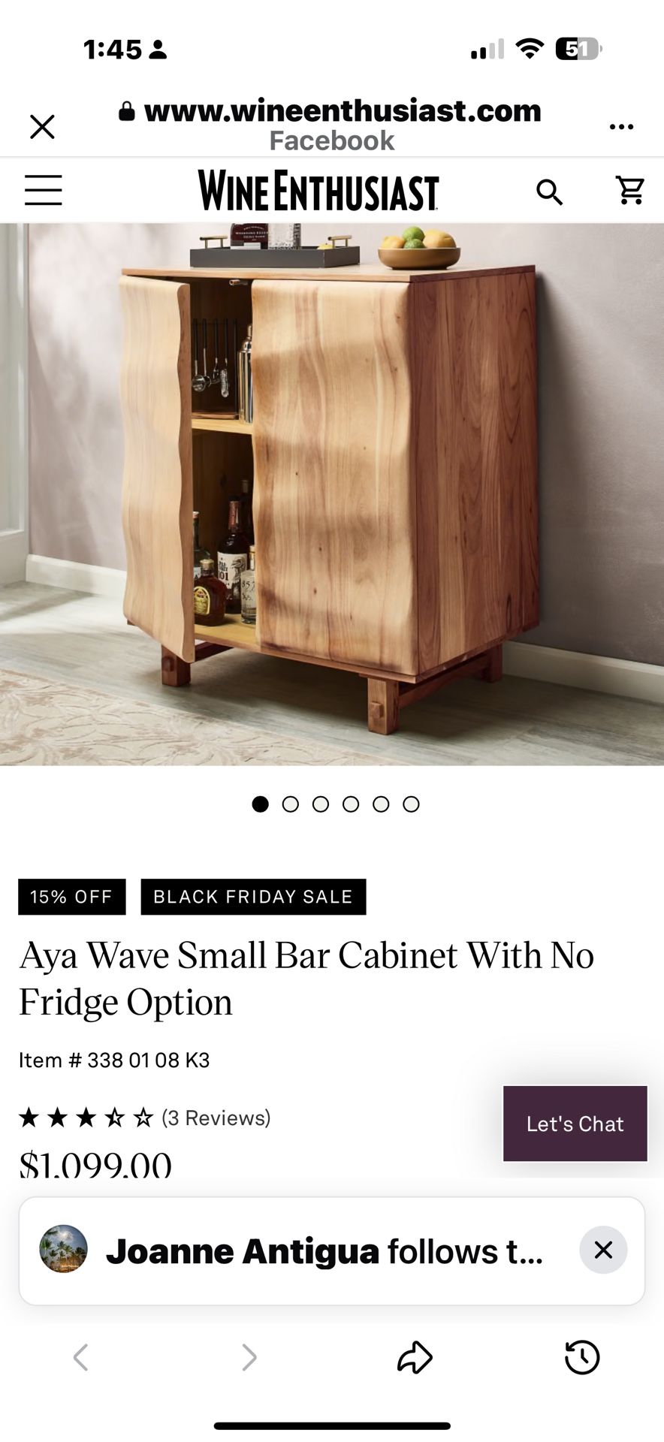Select the last image carousel dot
664x1442 pixels.
[x=411, y=804]
